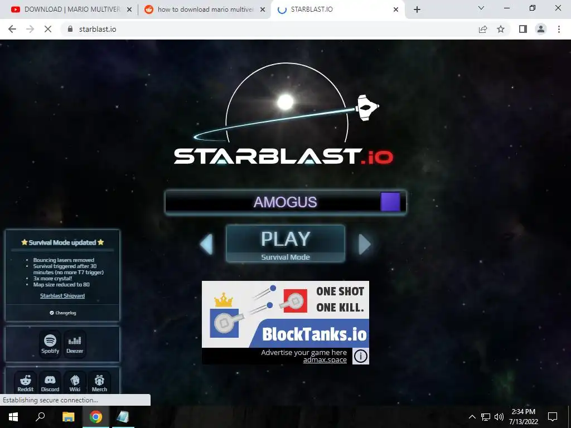Screen dimensions: 571x428
Task: Click the ad info icon
Action: (361, 356)
